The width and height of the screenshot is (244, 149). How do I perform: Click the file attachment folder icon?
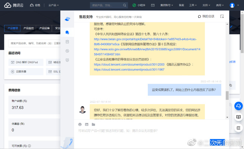point(94,124)
